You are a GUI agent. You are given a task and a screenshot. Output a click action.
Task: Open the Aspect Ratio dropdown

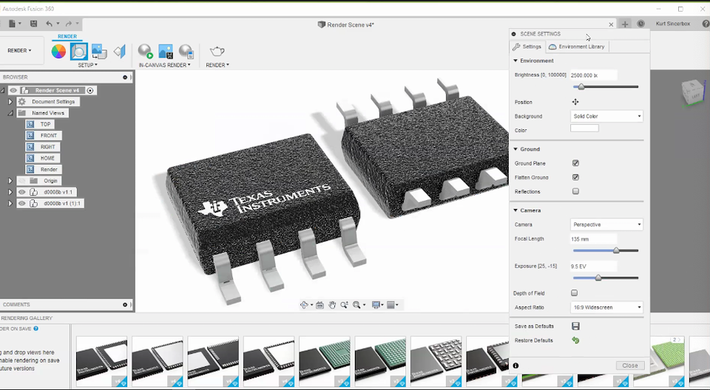tap(606, 307)
